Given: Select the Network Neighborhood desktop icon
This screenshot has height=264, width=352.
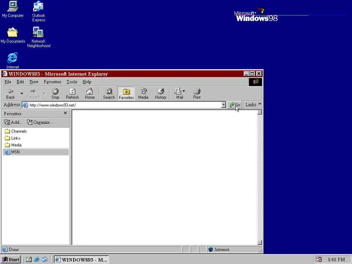Looking at the screenshot, I should point(38,37).
